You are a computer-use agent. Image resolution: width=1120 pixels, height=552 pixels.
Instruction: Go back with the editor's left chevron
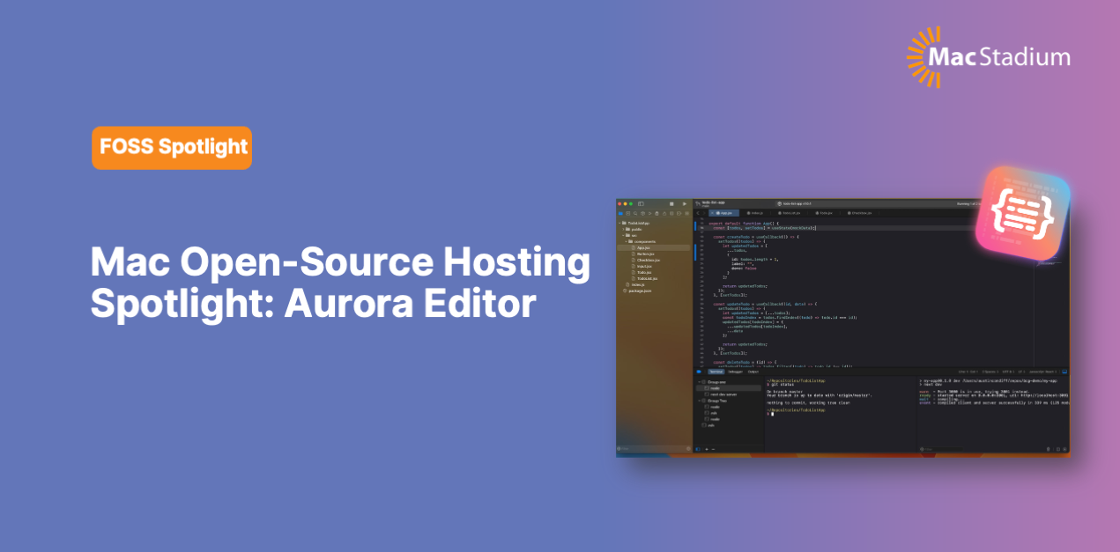698,213
